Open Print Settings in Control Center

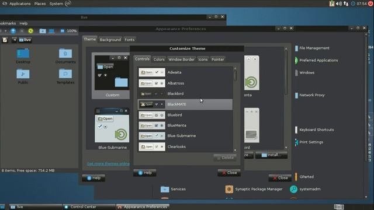coord(309,142)
